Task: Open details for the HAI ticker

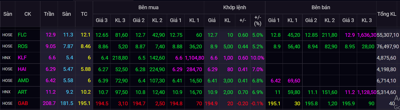Action: tap(22, 69)
